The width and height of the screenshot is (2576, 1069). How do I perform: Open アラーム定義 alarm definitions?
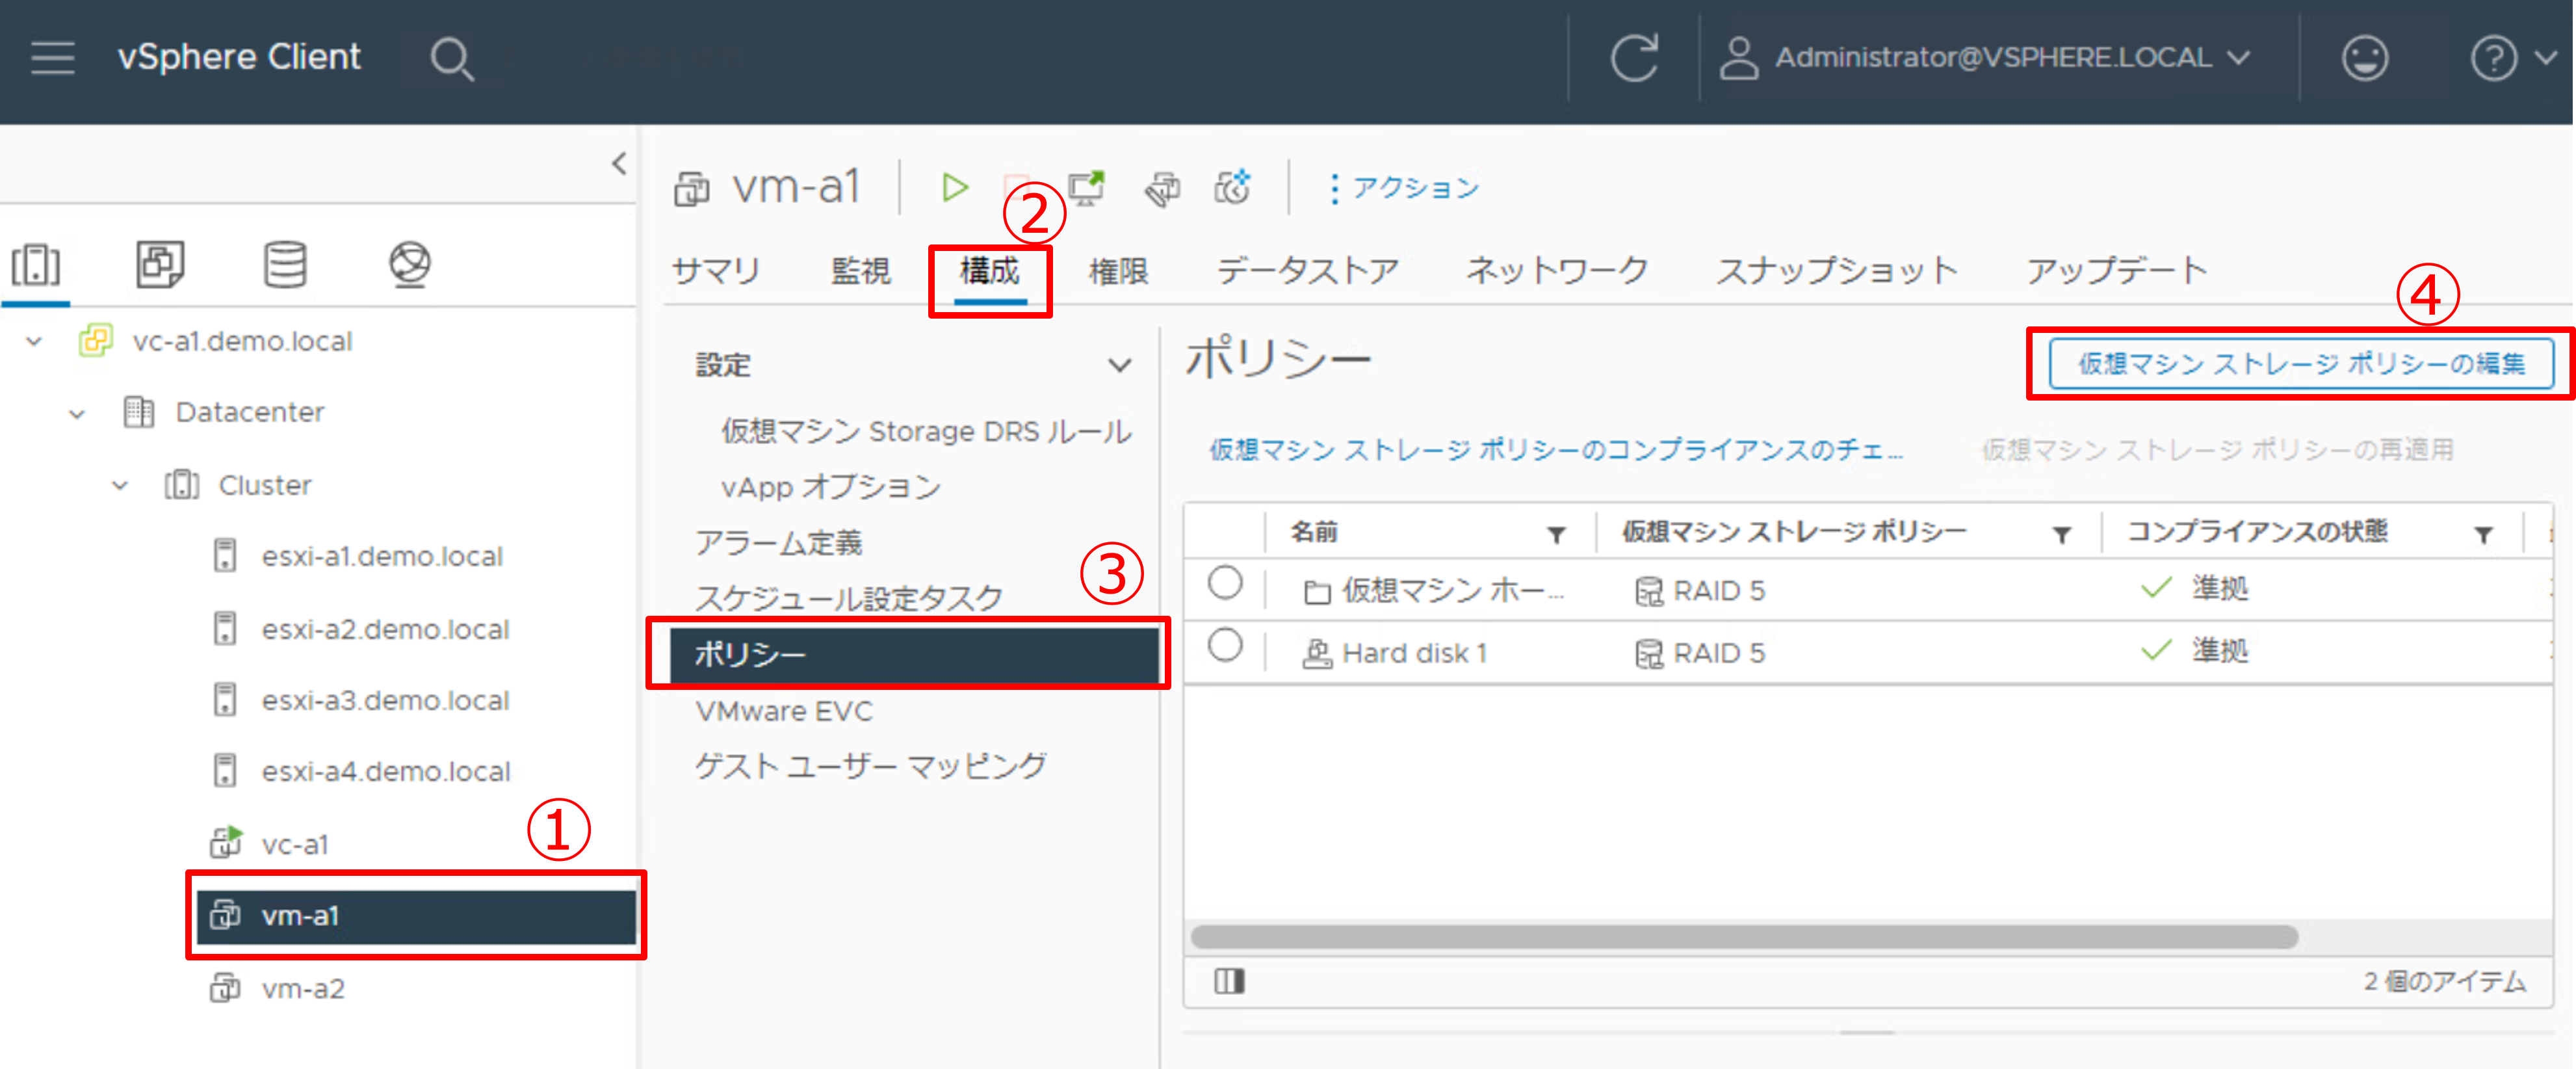pos(779,543)
